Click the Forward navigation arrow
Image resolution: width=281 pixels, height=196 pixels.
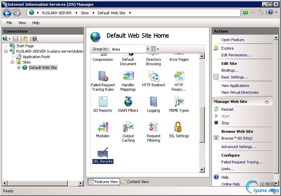[17, 13]
